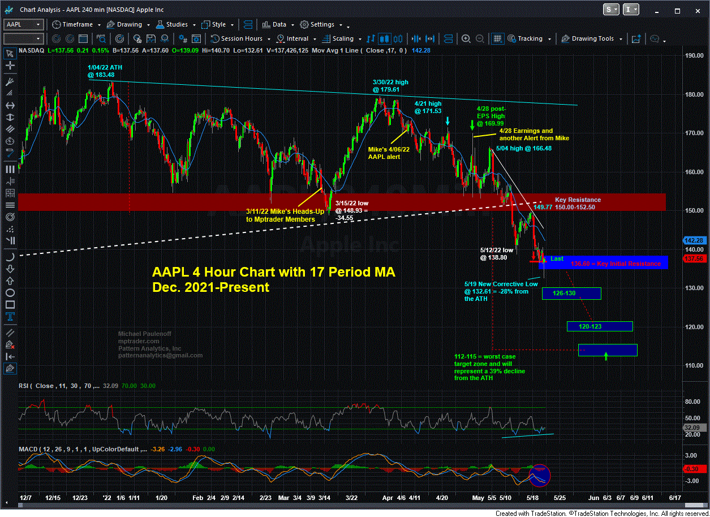This screenshot has width=710, height=517.
Task: Pick the arc drawing tool
Action: click(10, 256)
